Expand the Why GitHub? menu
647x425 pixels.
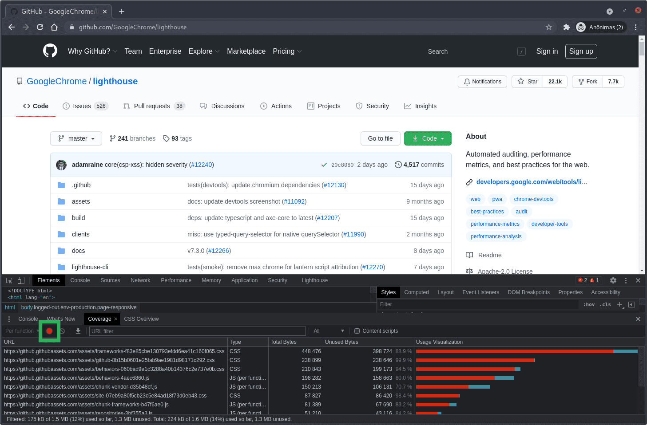pos(92,51)
